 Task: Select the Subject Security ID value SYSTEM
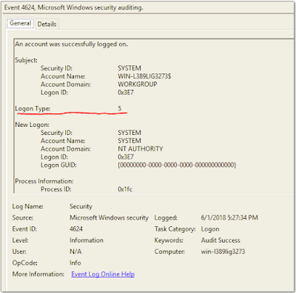(x=129, y=68)
